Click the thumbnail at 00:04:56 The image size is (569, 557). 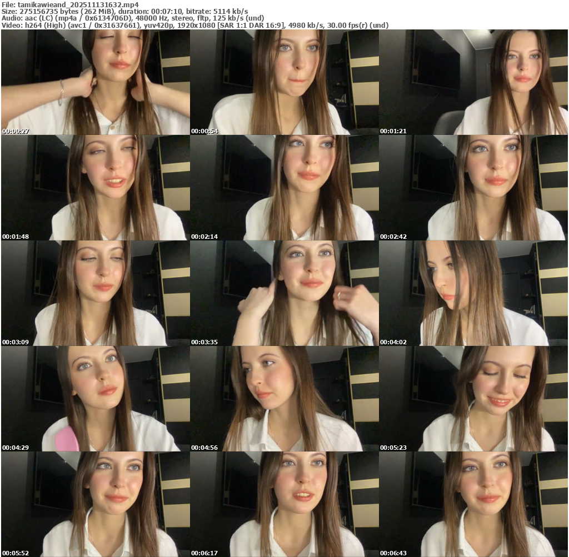pos(284,399)
